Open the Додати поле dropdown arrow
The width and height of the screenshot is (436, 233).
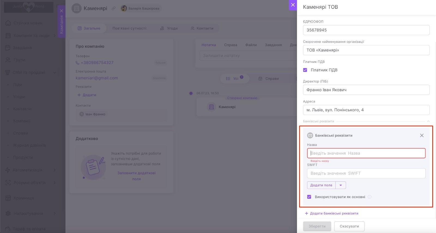(x=341, y=185)
